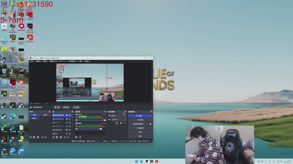The height and width of the screenshot is (164, 293).
Task: Expand the 停止直播 button arrow
Action: point(151,116)
